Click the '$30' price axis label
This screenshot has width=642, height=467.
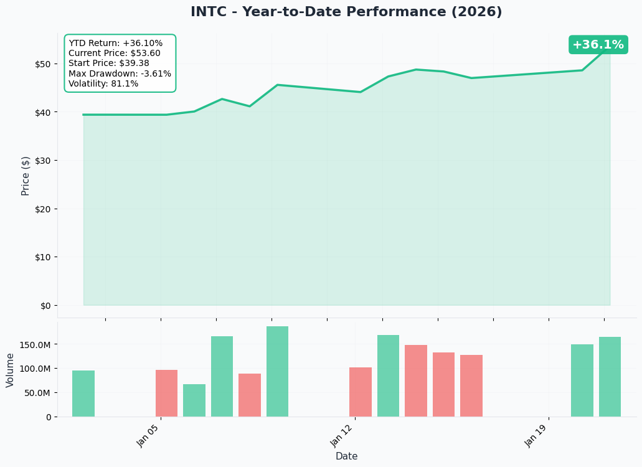click(43, 161)
